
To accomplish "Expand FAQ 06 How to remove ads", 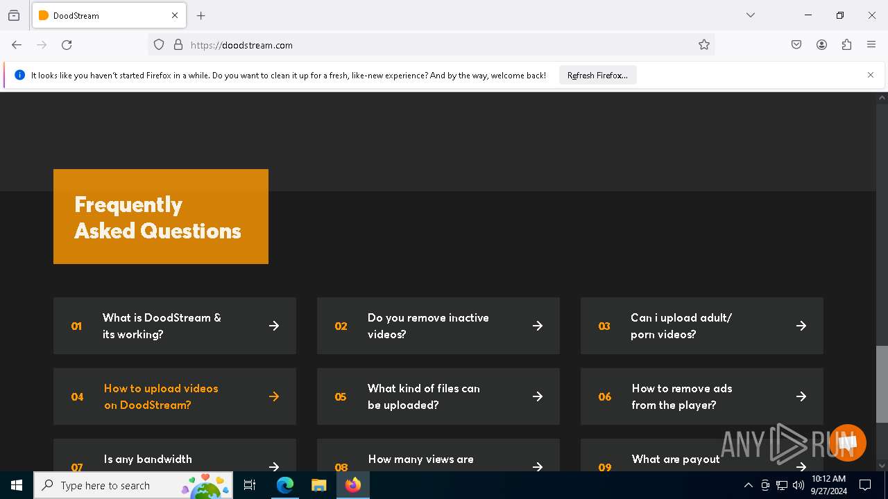I will pyautogui.click(x=702, y=396).
